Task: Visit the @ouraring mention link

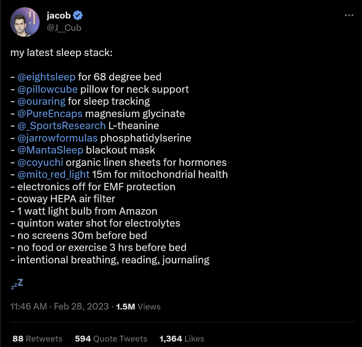Action: click(41, 101)
